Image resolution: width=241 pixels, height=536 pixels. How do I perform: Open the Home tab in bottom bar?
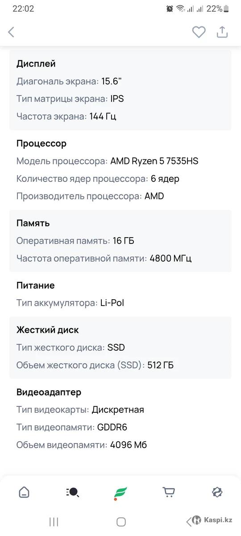24,492
